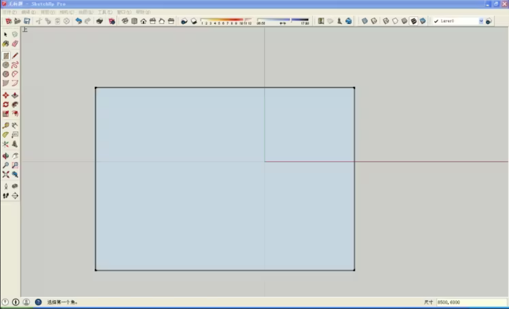Click the Undo button
This screenshot has width=509, height=309.
pyautogui.click(x=79, y=21)
